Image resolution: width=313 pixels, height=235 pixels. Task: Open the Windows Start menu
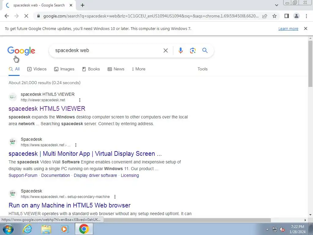8,229
